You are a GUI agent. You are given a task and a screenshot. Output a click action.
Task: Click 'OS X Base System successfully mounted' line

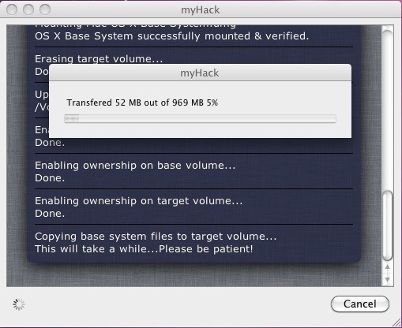click(x=171, y=36)
